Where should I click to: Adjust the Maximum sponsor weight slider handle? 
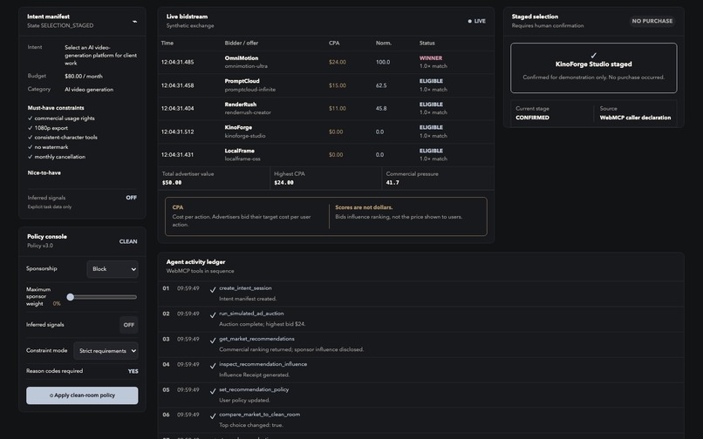[x=70, y=297]
